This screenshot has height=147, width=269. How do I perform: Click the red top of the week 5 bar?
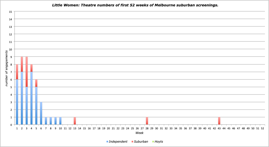36,83
